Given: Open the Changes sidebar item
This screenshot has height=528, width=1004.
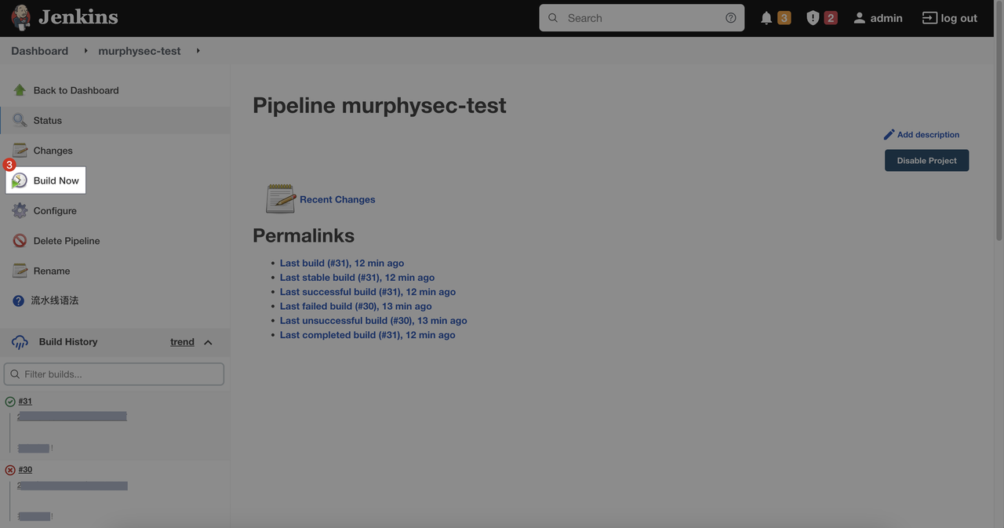Looking at the screenshot, I should [53, 151].
